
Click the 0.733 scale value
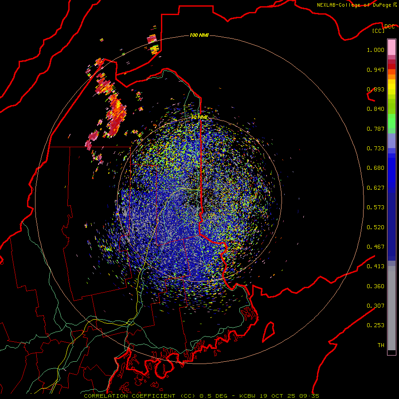point(376,149)
